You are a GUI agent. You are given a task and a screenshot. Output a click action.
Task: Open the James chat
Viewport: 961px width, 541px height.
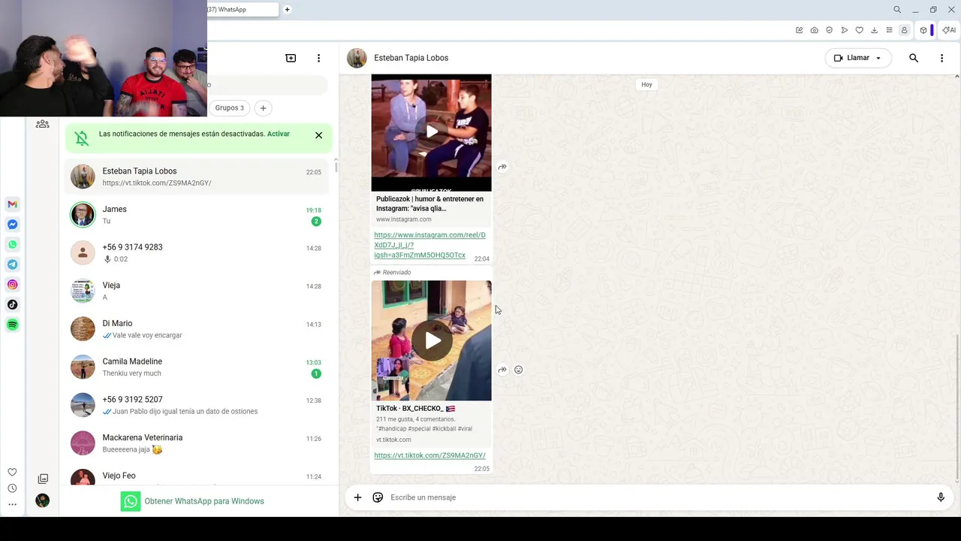click(197, 215)
